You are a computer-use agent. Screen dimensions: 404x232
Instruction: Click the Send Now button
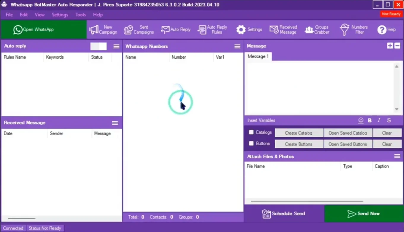pyautogui.click(x=363, y=214)
